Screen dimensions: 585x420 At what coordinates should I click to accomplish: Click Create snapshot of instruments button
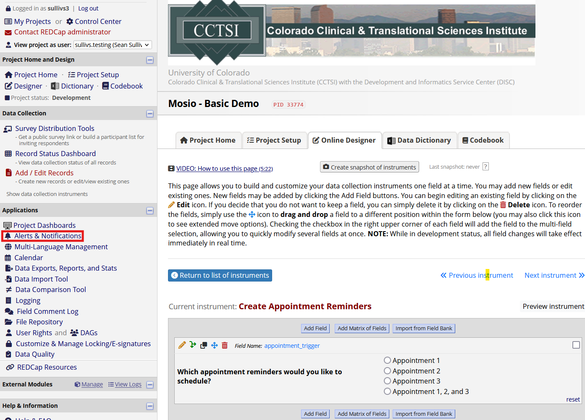(x=370, y=167)
